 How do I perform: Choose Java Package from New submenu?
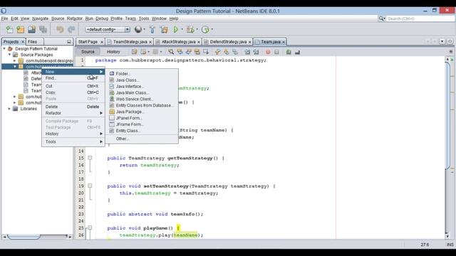pyautogui.click(x=142, y=112)
